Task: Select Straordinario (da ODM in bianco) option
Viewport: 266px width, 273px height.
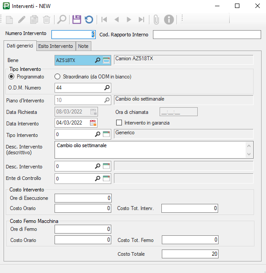Action: click(x=57, y=76)
